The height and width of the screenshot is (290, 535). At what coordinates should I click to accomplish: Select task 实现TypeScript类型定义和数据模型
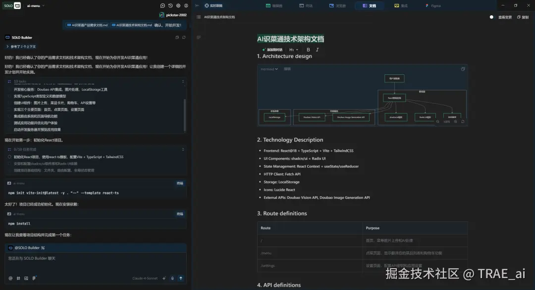(40, 96)
